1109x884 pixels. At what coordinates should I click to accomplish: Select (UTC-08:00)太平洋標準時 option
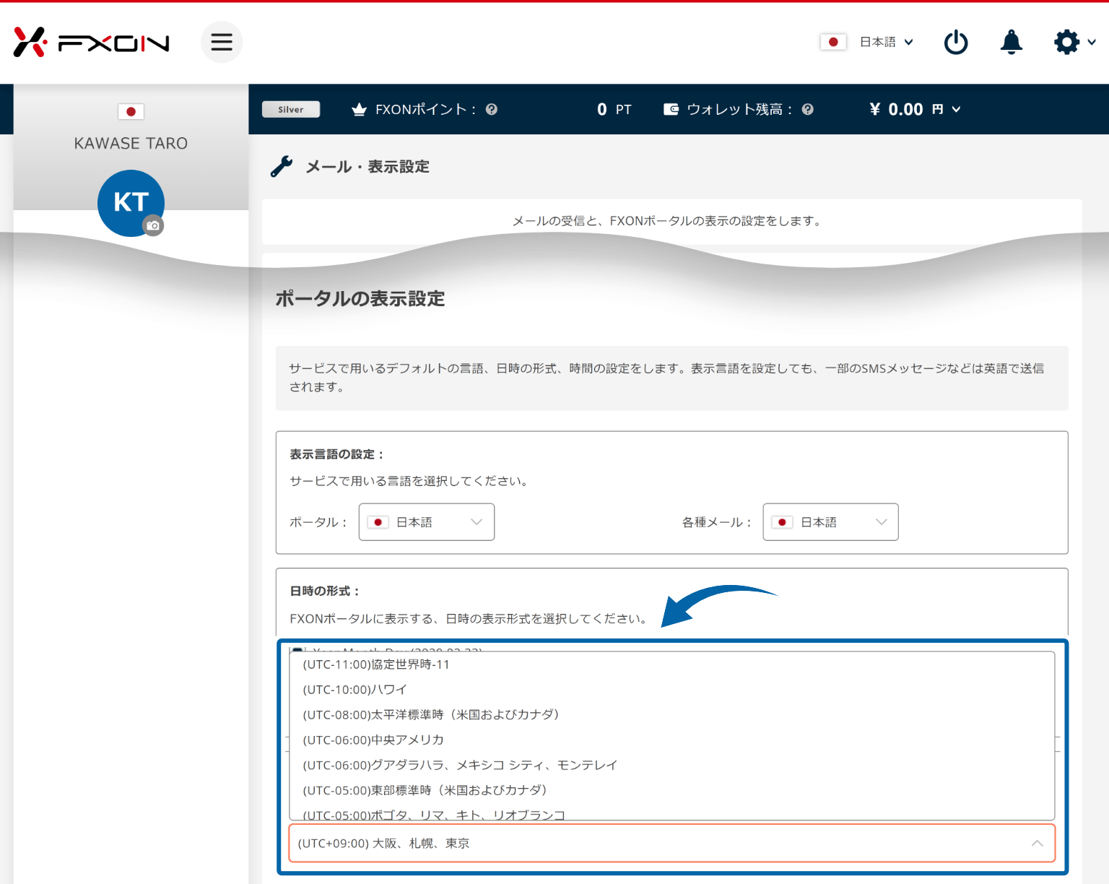(671, 715)
